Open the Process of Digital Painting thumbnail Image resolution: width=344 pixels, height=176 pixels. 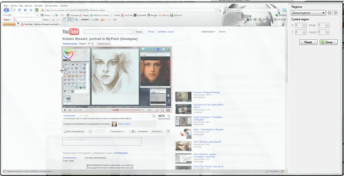point(183,97)
